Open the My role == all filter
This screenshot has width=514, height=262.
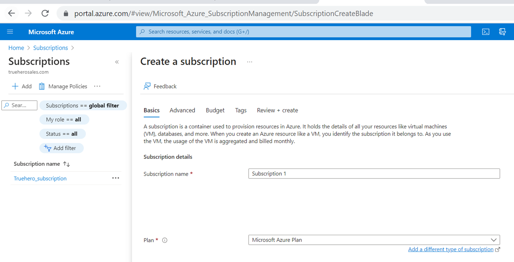pyautogui.click(x=64, y=120)
